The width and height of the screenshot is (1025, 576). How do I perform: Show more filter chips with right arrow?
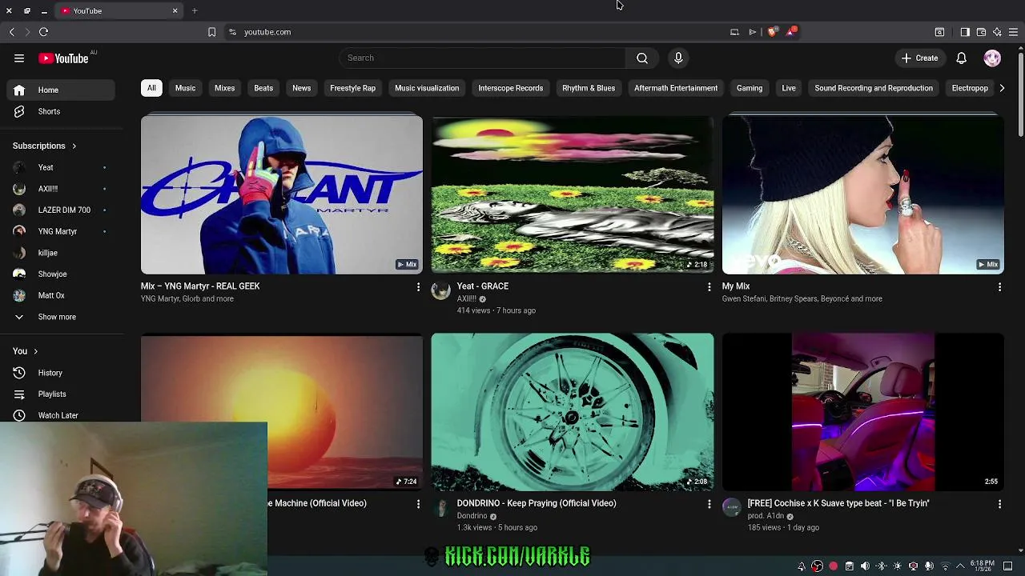coord(1002,88)
